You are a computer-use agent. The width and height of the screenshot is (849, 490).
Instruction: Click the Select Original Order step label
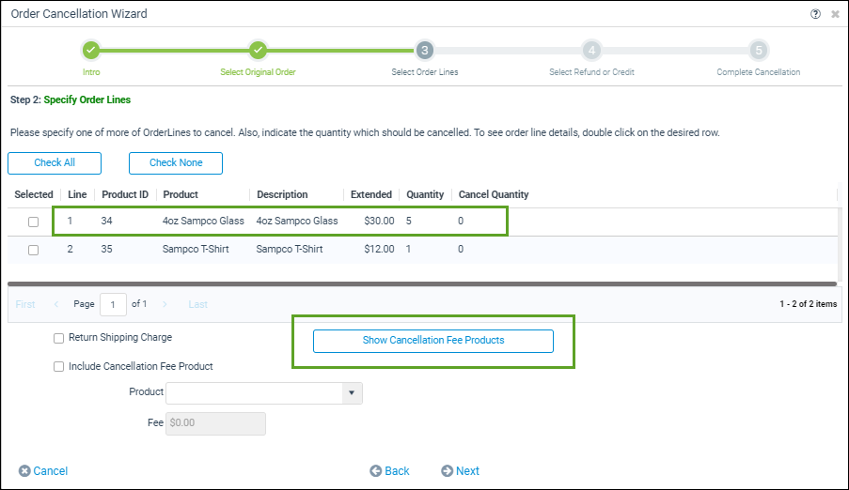pyautogui.click(x=258, y=72)
